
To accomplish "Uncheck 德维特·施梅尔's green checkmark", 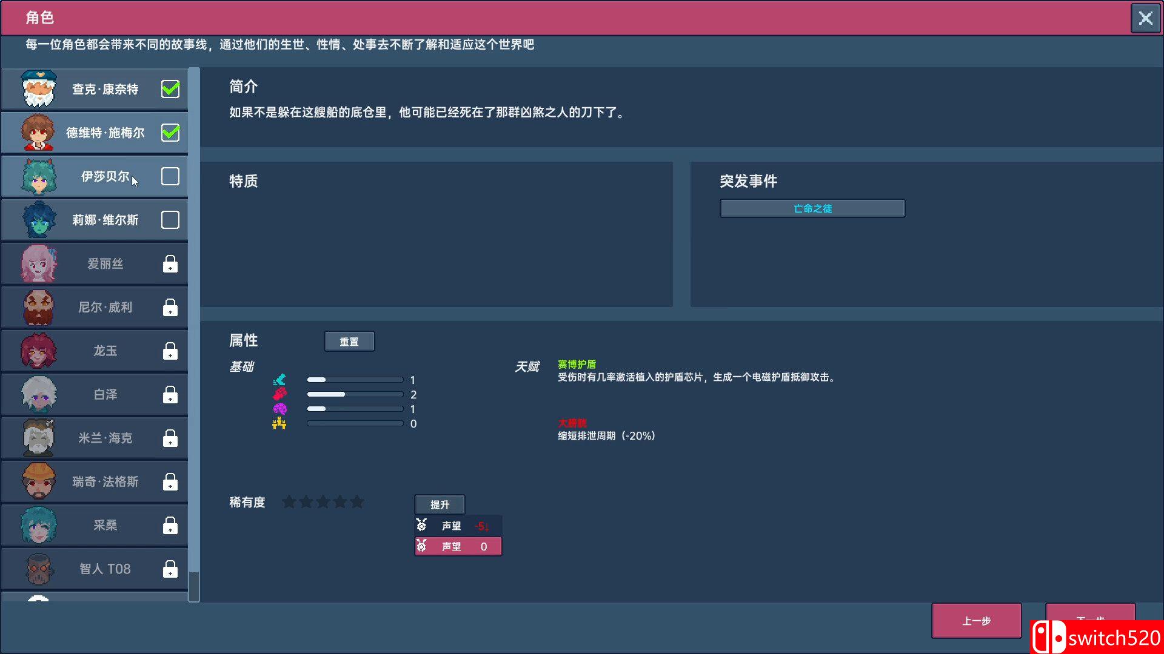I will pyautogui.click(x=170, y=132).
